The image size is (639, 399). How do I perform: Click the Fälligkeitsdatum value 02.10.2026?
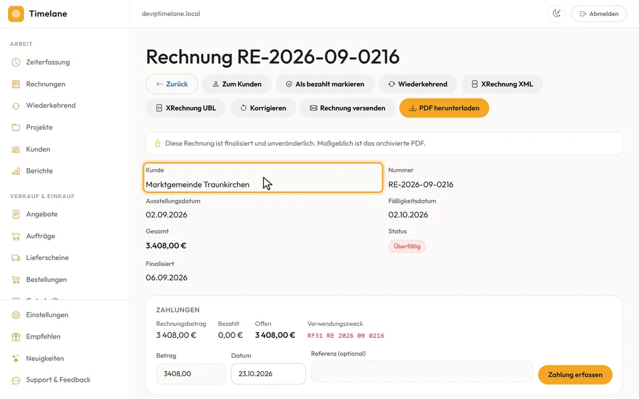[408, 215]
